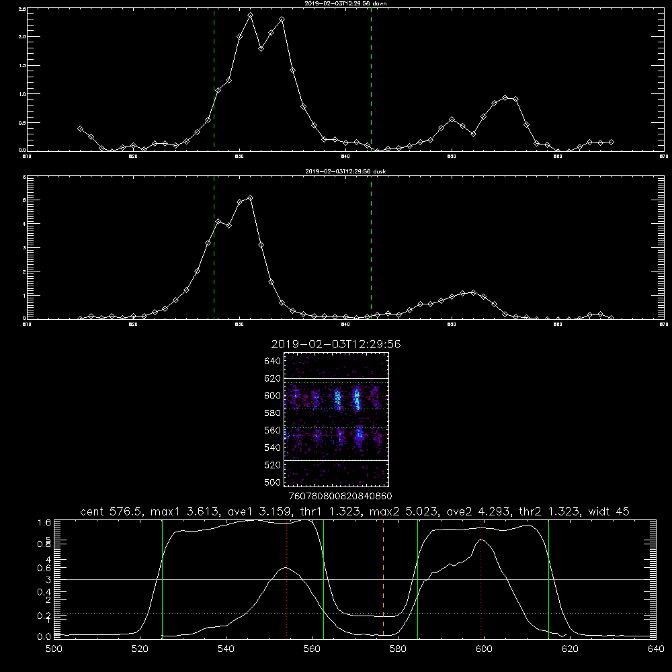
Task: Click the dusk plot title text
Action: tap(345, 171)
